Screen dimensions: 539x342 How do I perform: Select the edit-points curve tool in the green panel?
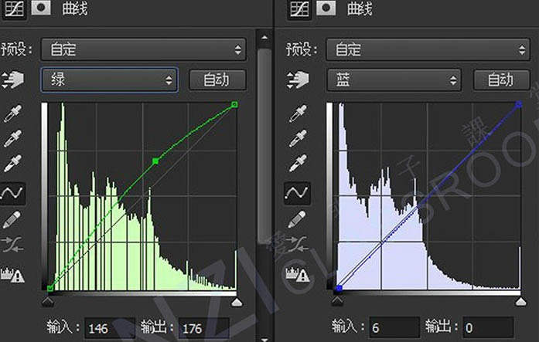tap(12, 194)
